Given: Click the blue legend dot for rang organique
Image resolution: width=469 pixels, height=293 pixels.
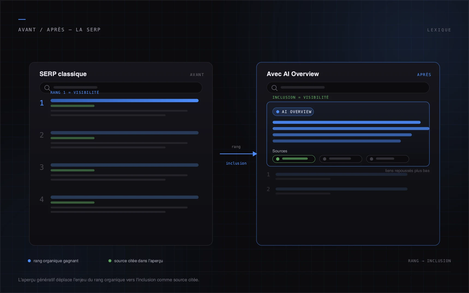Looking at the screenshot, I should (x=29, y=261).
